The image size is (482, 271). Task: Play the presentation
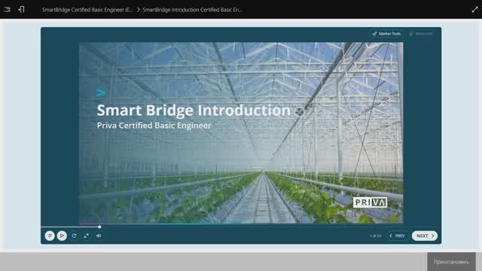point(62,236)
